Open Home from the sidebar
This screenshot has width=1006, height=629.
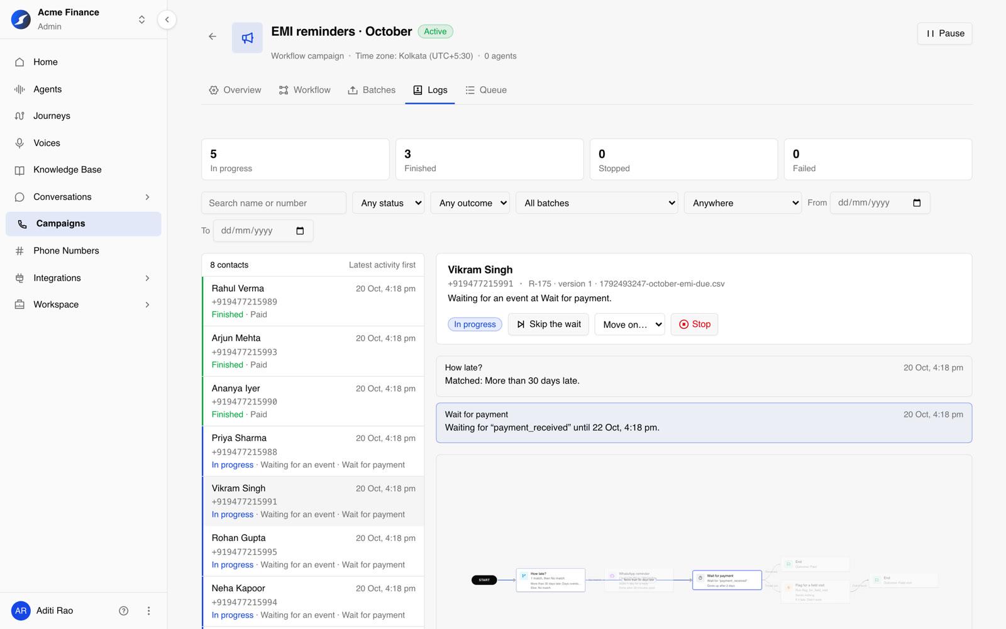[x=84, y=62]
